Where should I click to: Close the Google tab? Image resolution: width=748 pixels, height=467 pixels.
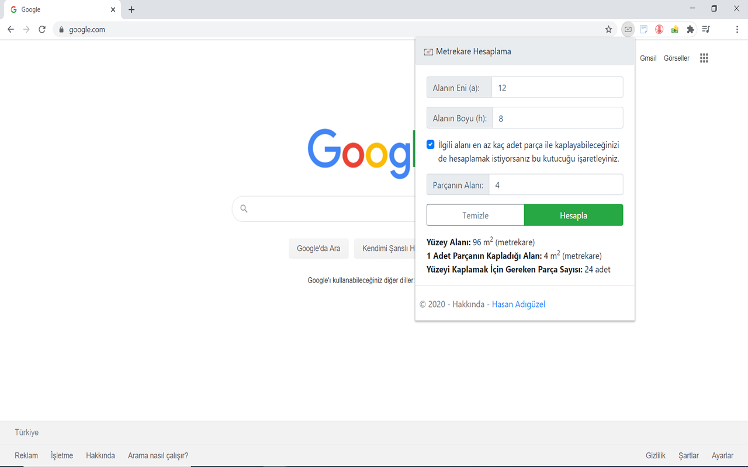coord(113,9)
